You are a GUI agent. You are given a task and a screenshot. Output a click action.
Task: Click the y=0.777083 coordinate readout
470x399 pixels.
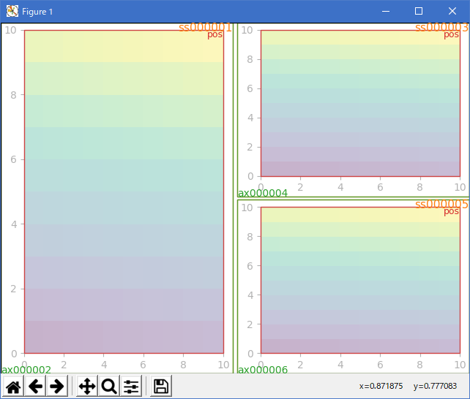[x=435, y=386]
